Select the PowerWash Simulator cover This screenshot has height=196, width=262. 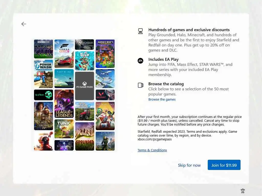pyautogui.click(x=43, y=74)
